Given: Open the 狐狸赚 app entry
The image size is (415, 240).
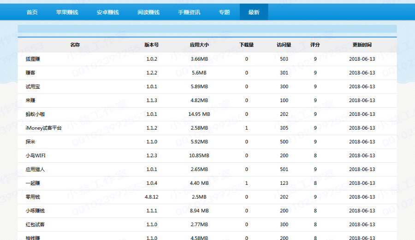Looking at the screenshot, I should tap(33, 59).
